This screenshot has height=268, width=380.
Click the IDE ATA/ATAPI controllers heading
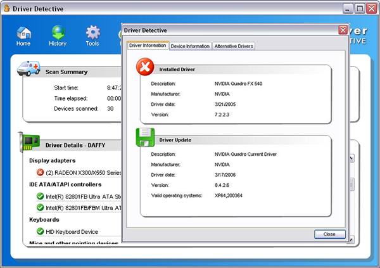[x=65, y=184]
